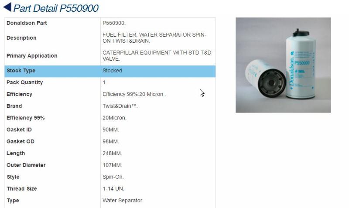
Task: Click the FUEL FILTER description text
Action: tap(154, 38)
